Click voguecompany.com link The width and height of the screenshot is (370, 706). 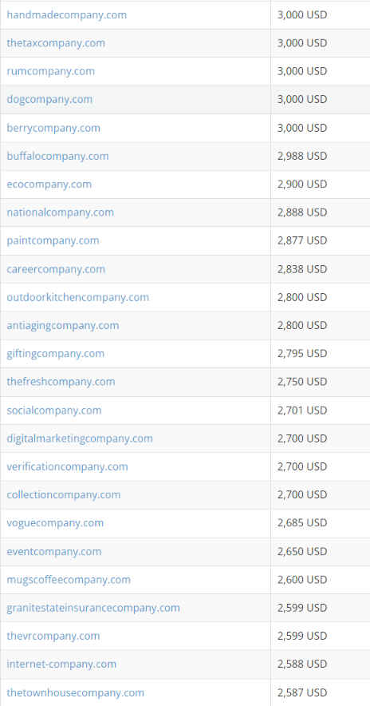[55, 523]
